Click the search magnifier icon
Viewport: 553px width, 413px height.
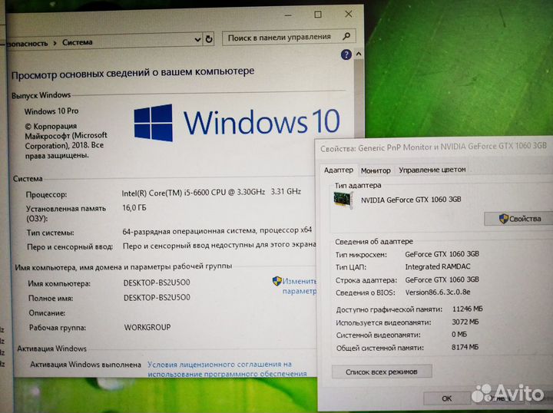click(x=346, y=36)
